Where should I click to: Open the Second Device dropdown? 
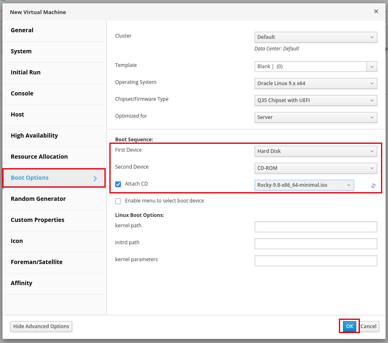tap(316, 168)
